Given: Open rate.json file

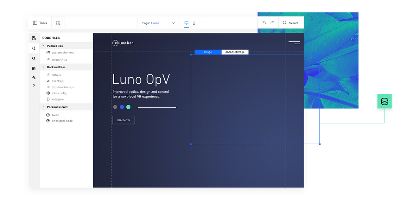Looking at the screenshot, I should 58,99.
